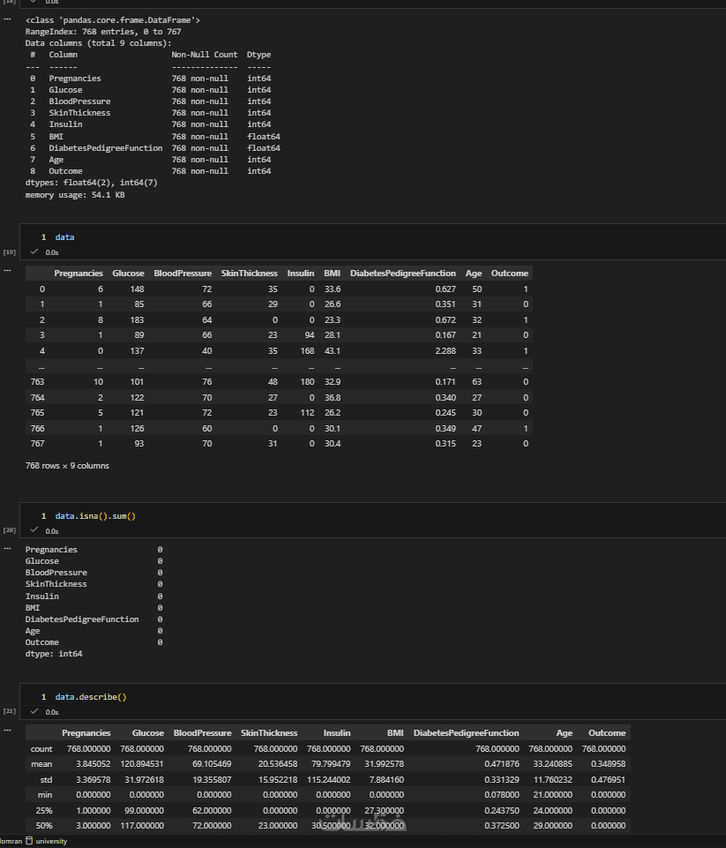726x848 pixels.
Task: Click Age column header in data preview table
Action: point(474,274)
